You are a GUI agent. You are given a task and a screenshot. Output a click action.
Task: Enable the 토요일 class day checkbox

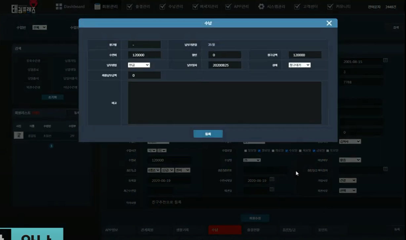[x=328, y=151]
